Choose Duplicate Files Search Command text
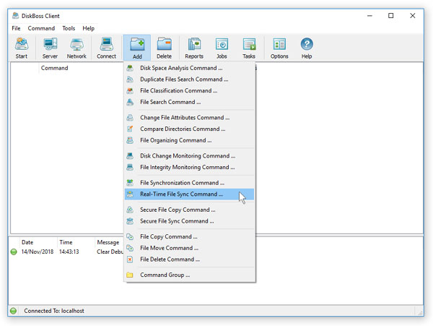Screen dimensions: 433x326 click(184, 80)
